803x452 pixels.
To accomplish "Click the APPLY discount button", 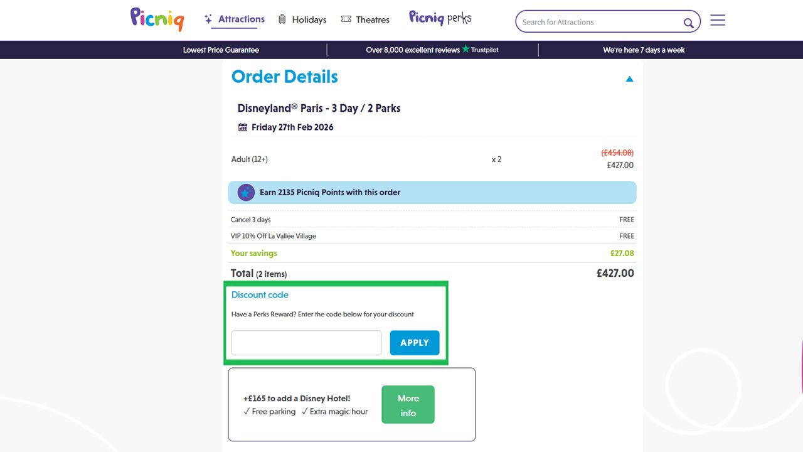I will (414, 343).
